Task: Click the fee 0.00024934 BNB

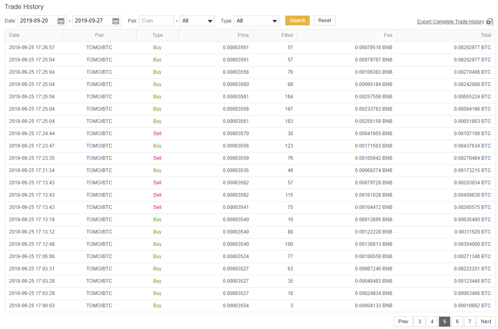Action: click(x=374, y=293)
